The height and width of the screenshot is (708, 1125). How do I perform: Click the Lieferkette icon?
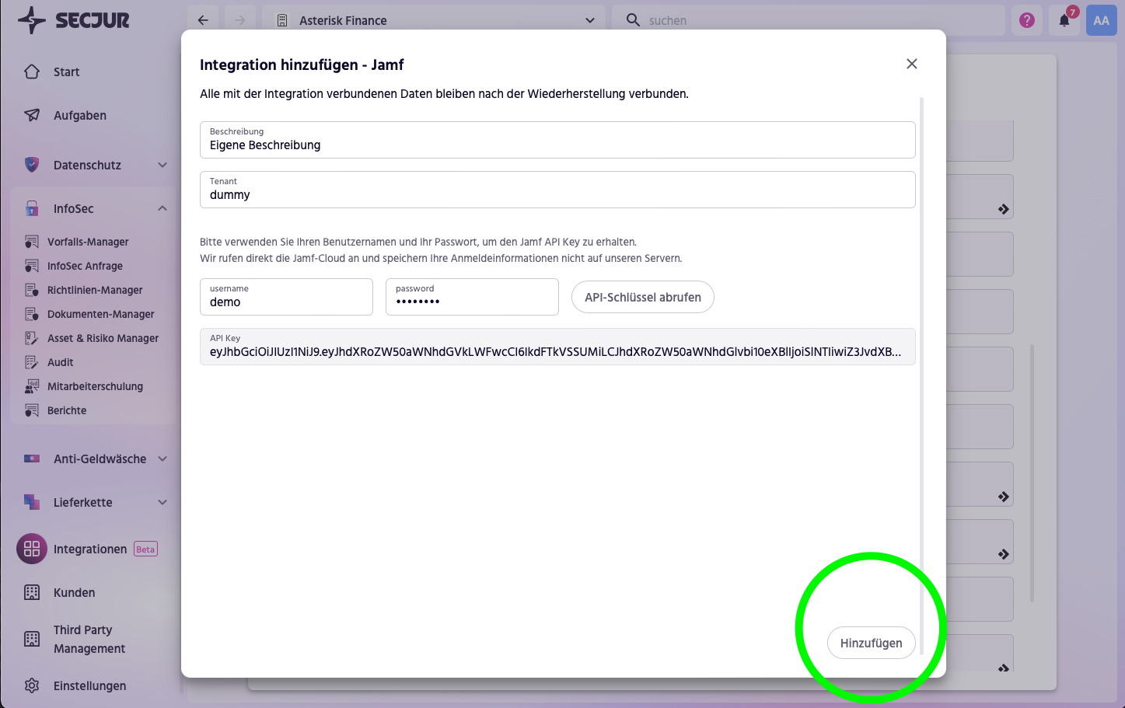point(32,502)
